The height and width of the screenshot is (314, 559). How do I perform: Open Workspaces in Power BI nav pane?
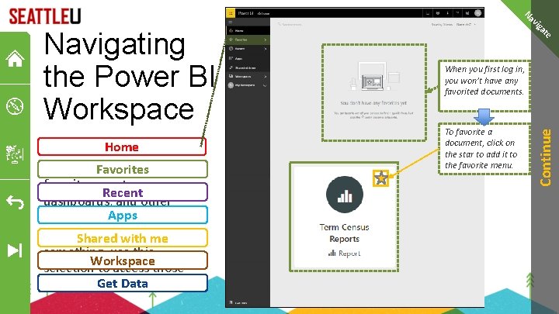pos(248,76)
